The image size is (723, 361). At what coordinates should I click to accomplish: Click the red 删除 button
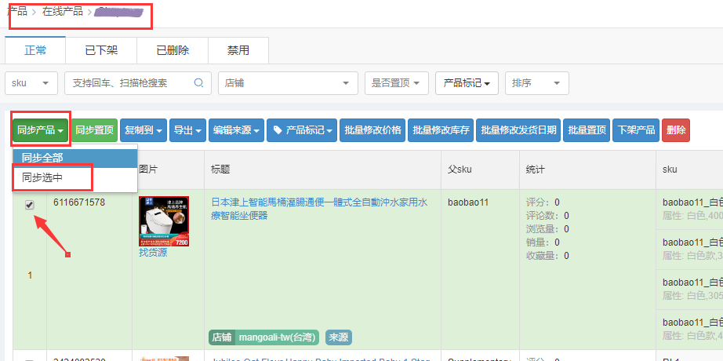[x=675, y=130]
